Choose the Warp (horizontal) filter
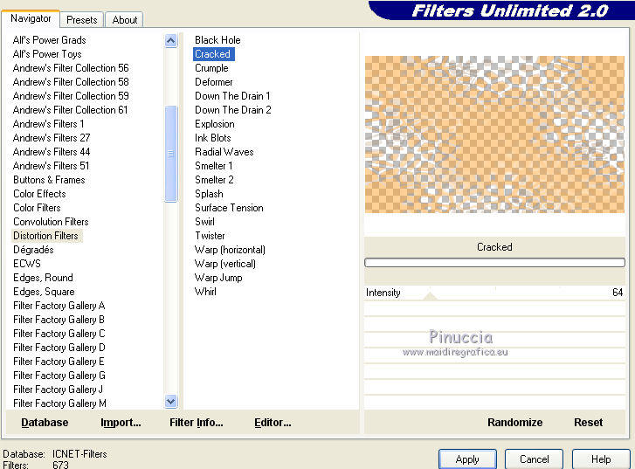Screen dimensions: 635x469 [230, 250]
